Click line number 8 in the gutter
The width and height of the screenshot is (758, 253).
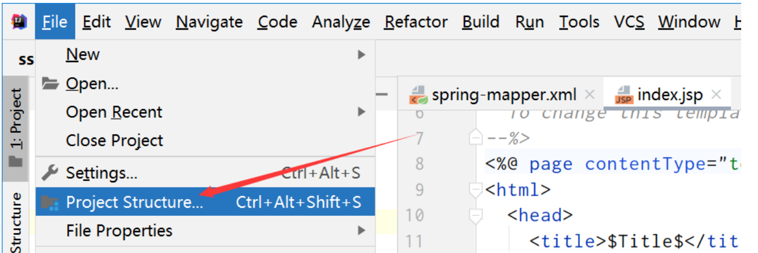click(419, 164)
